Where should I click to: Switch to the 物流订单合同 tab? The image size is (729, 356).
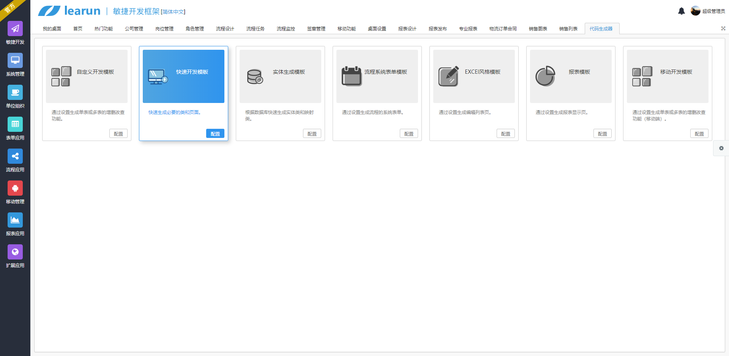(503, 29)
